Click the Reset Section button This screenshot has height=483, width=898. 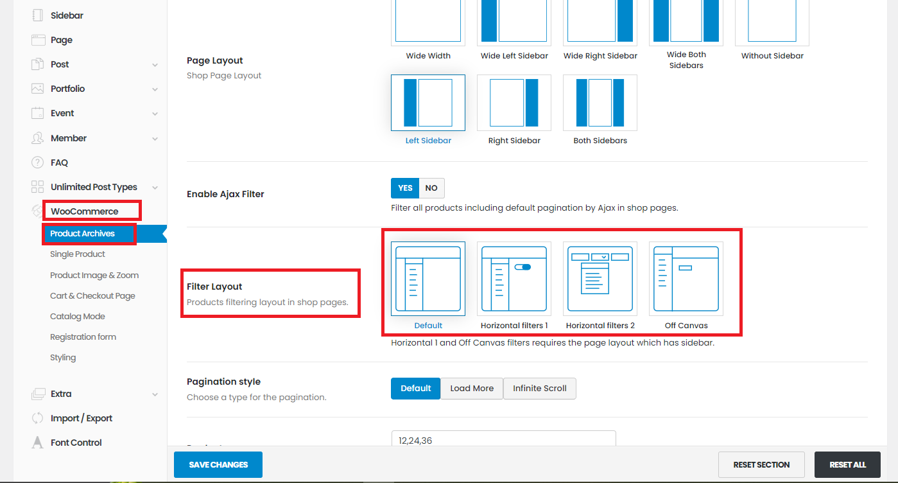click(x=761, y=465)
